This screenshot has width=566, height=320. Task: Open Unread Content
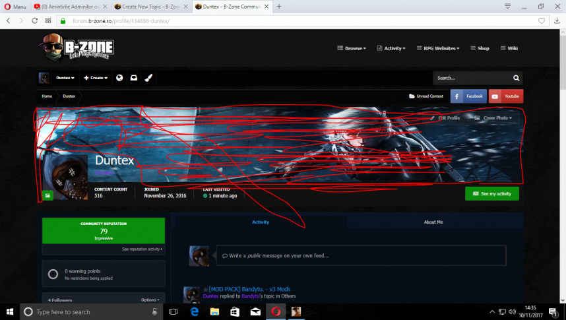tap(426, 96)
